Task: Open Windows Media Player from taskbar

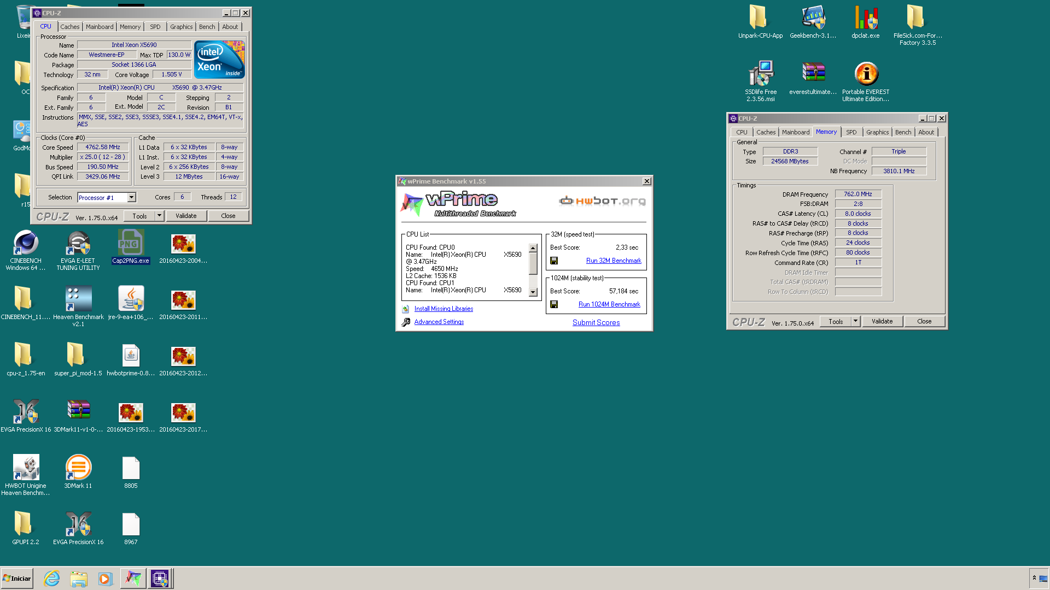Action: pos(105,579)
